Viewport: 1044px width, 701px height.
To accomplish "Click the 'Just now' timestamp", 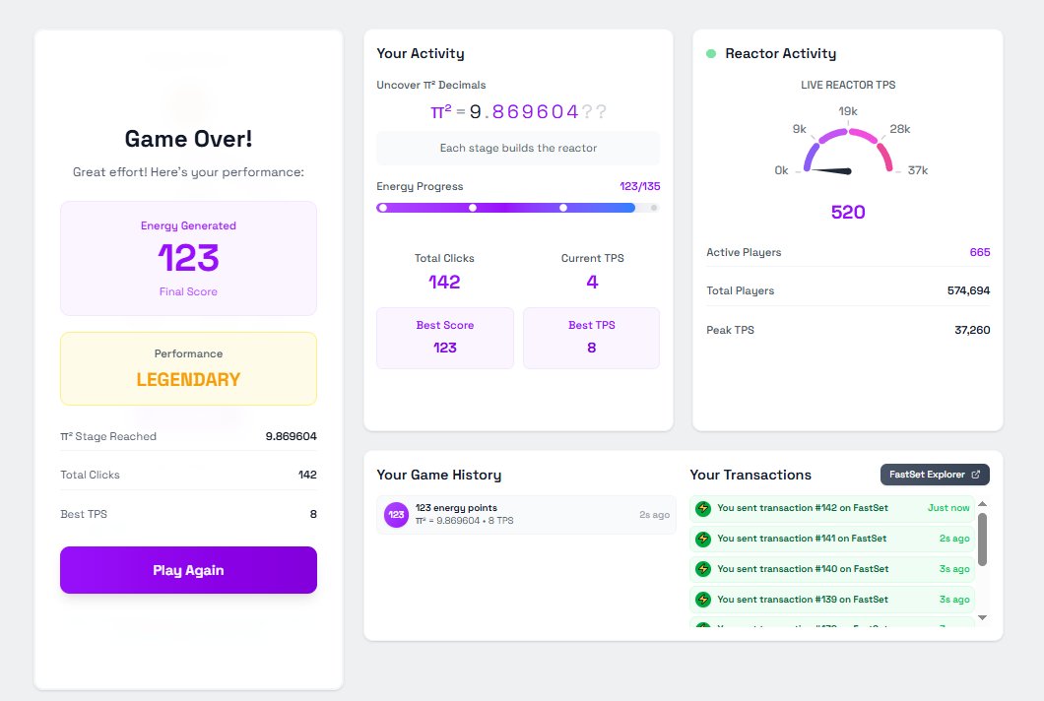I will click(x=948, y=508).
